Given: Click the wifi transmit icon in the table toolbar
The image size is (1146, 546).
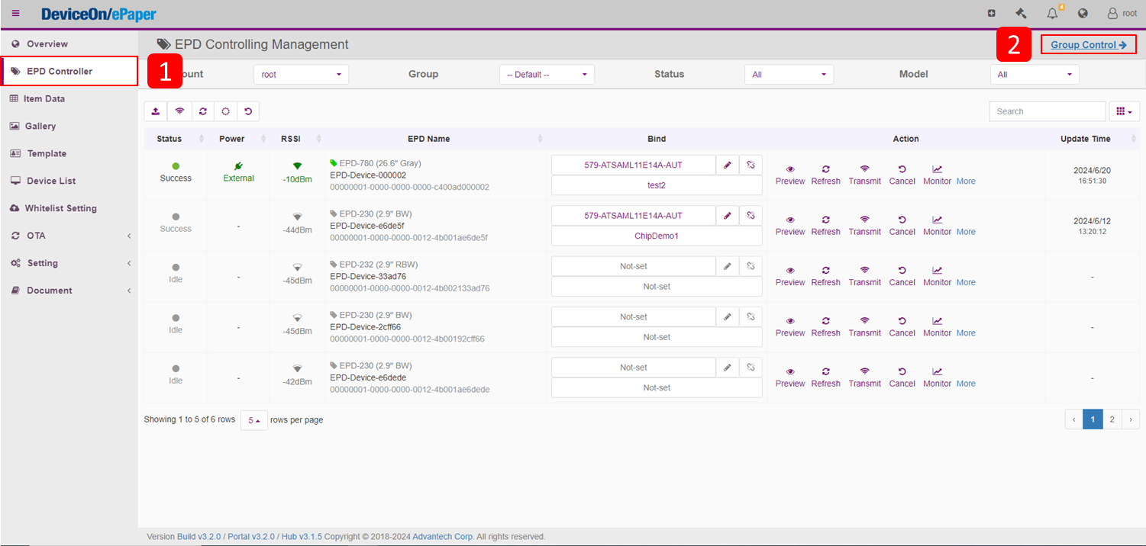Looking at the screenshot, I should 179,111.
